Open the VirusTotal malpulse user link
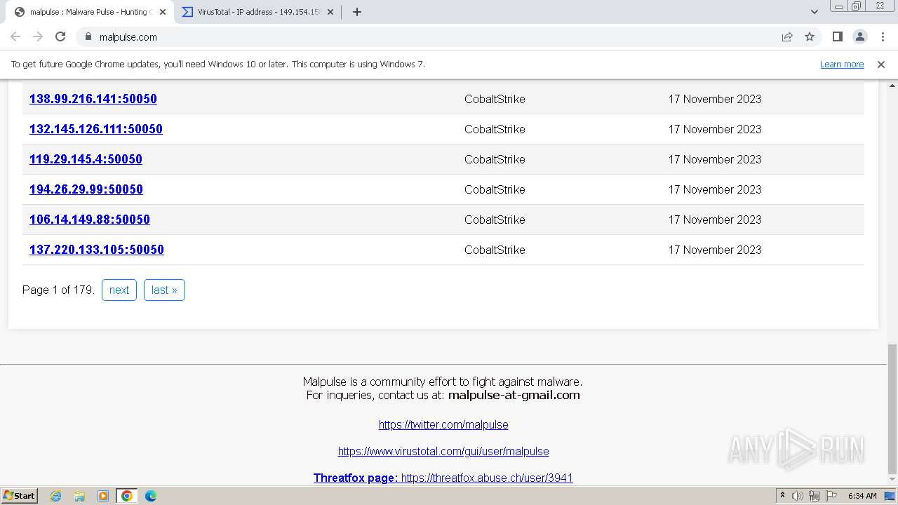The image size is (898, 505). pos(443,452)
